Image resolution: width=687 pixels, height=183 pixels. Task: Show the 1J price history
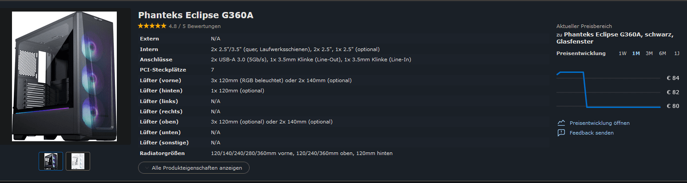click(677, 53)
